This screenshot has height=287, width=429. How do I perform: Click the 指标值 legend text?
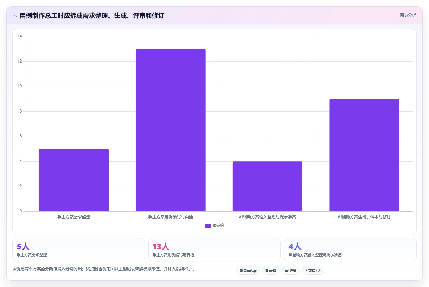click(218, 225)
